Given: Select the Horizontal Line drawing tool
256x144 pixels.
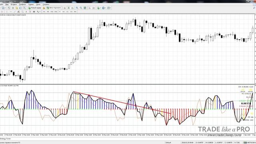Looking at the screenshot, I should pyautogui.click(x=11, y=12).
